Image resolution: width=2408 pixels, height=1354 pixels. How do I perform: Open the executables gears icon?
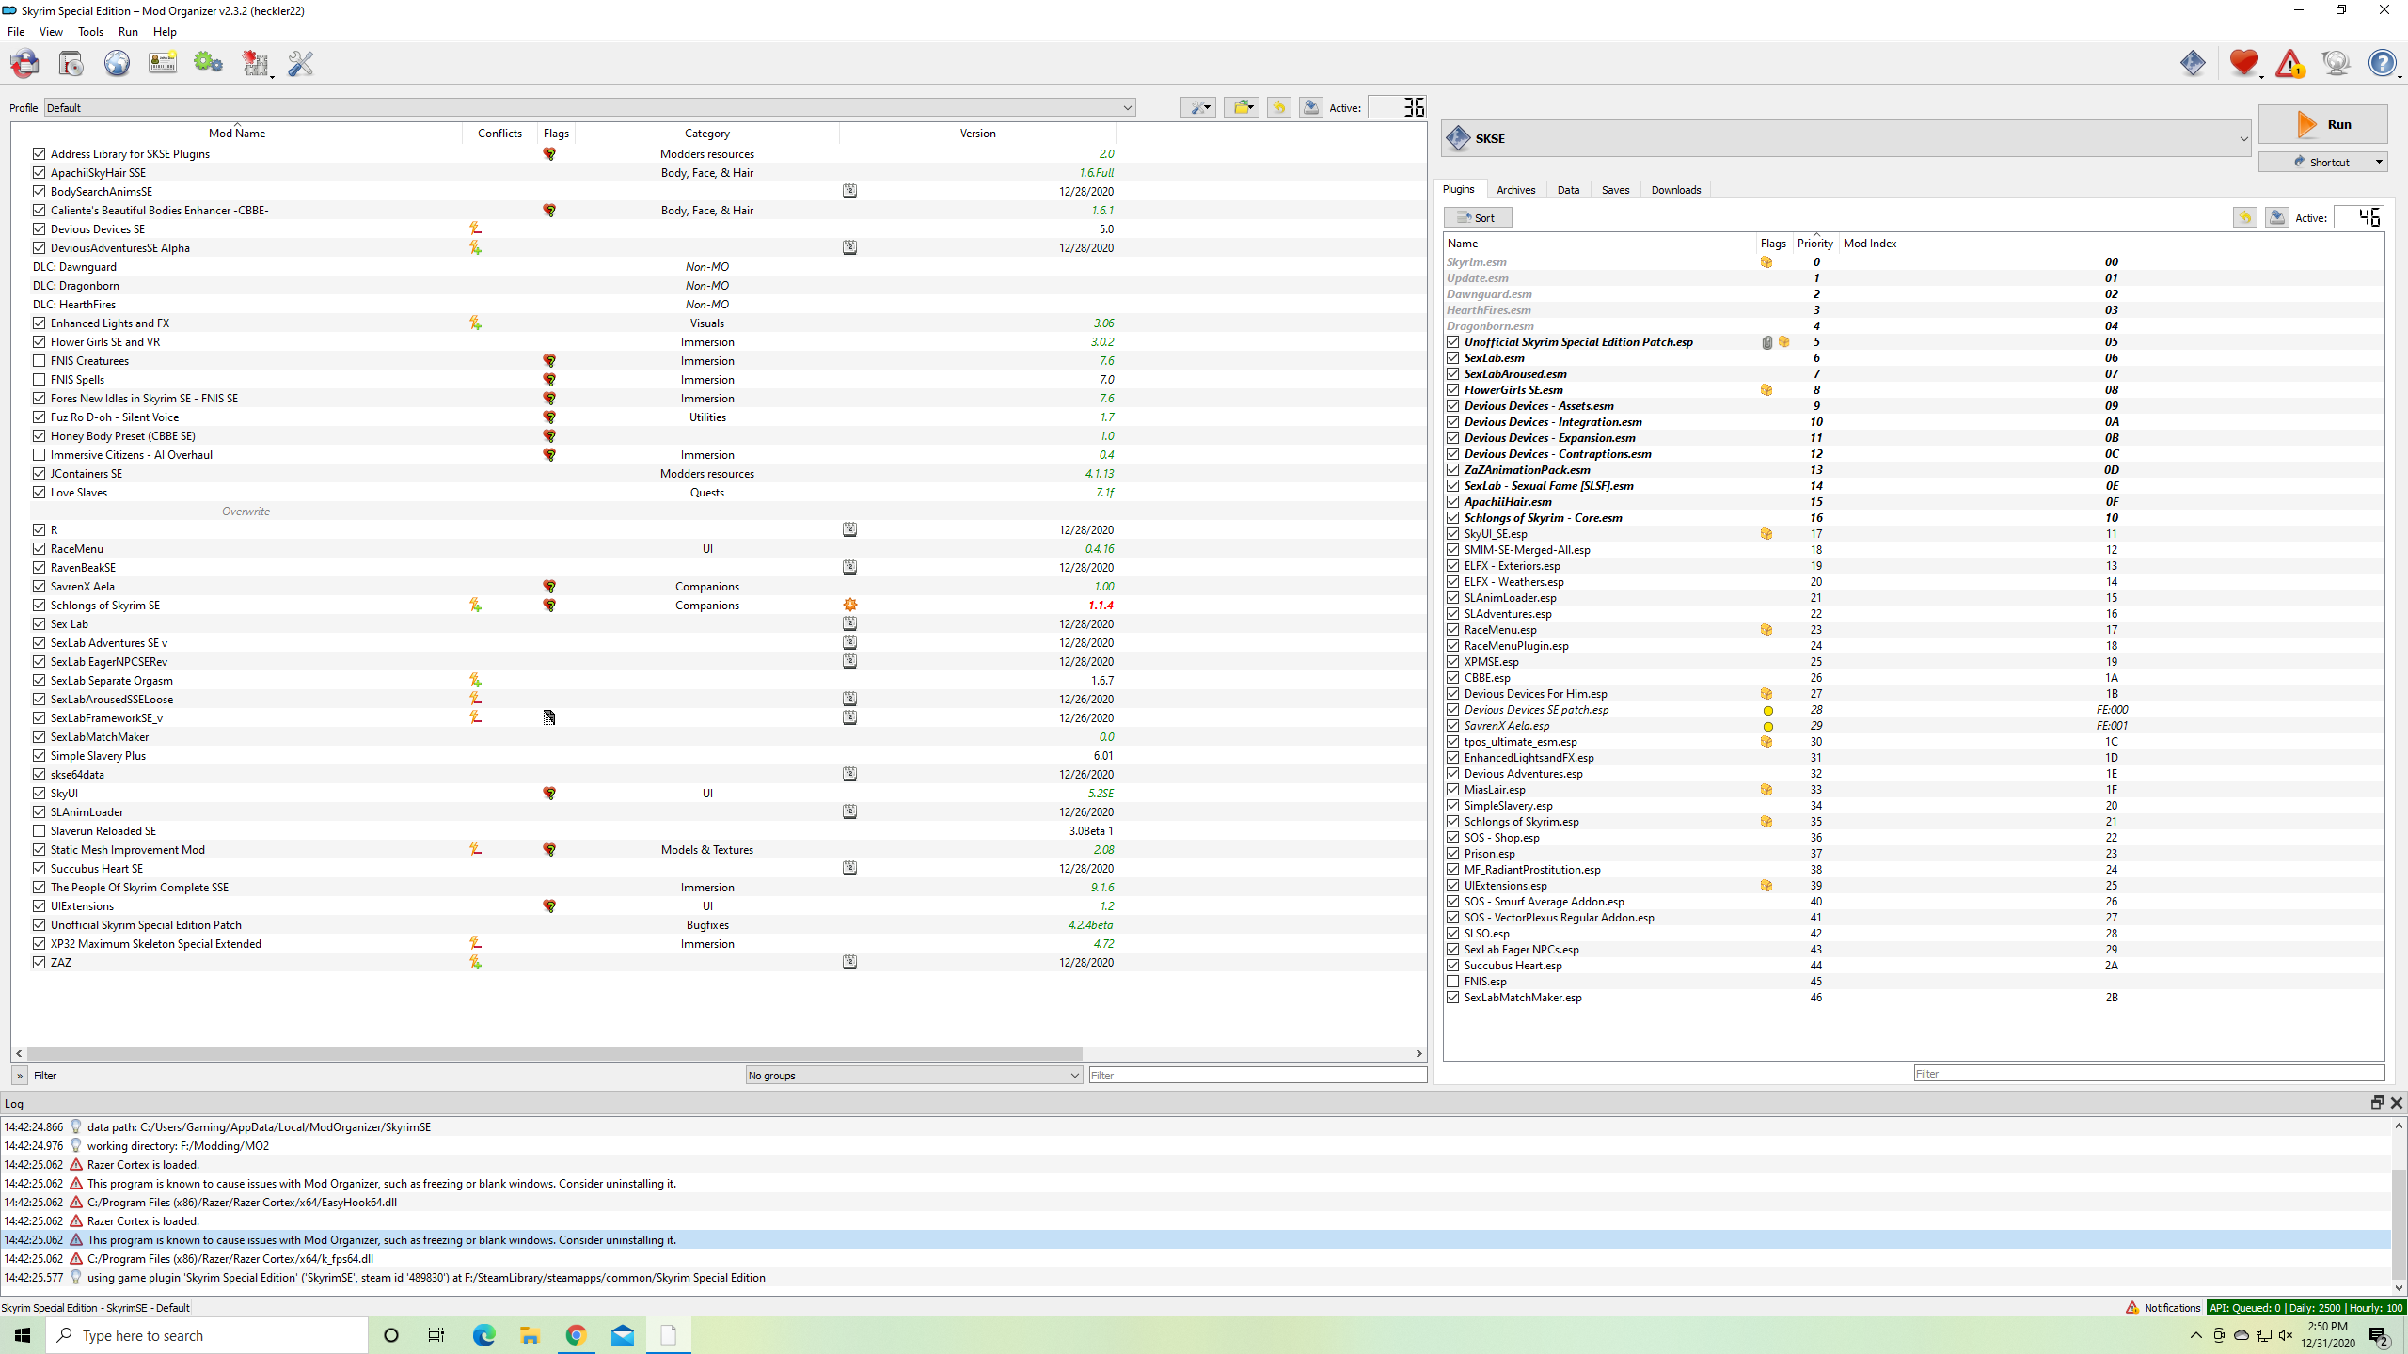tap(208, 64)
